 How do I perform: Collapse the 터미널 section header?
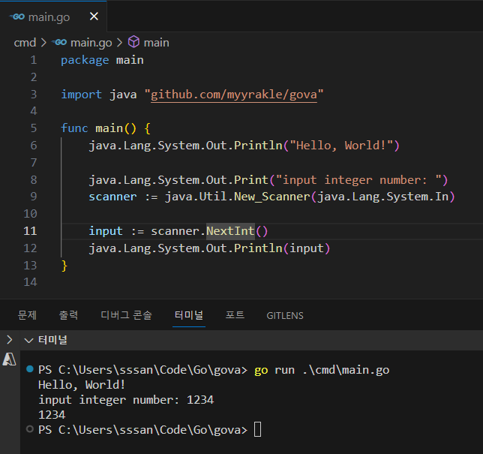pos(30,340)
